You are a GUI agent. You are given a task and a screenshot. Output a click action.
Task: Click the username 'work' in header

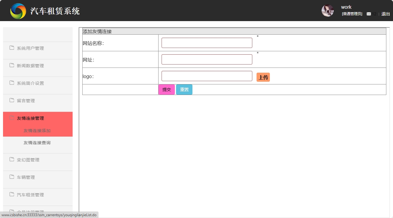(346, 7)
